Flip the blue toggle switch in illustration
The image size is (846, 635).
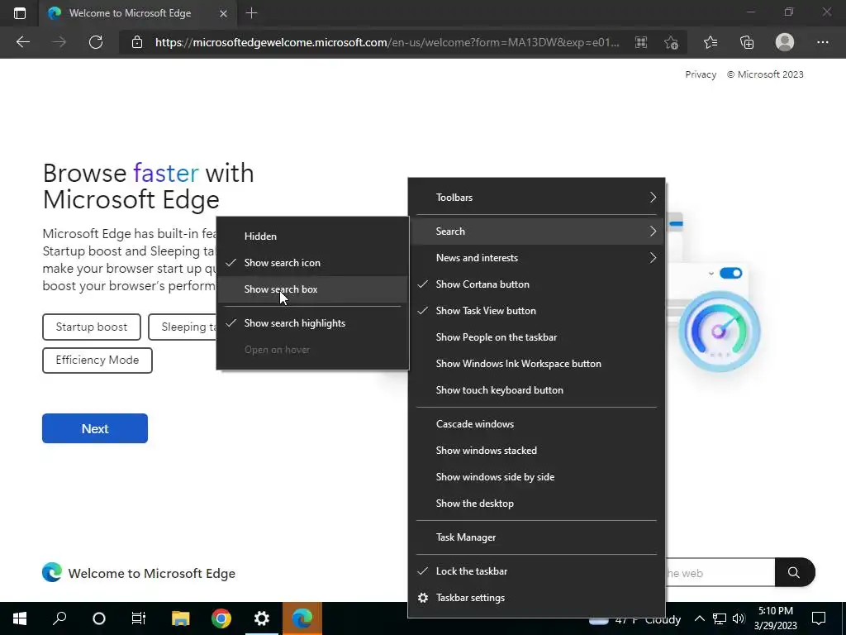pos(731,273)
